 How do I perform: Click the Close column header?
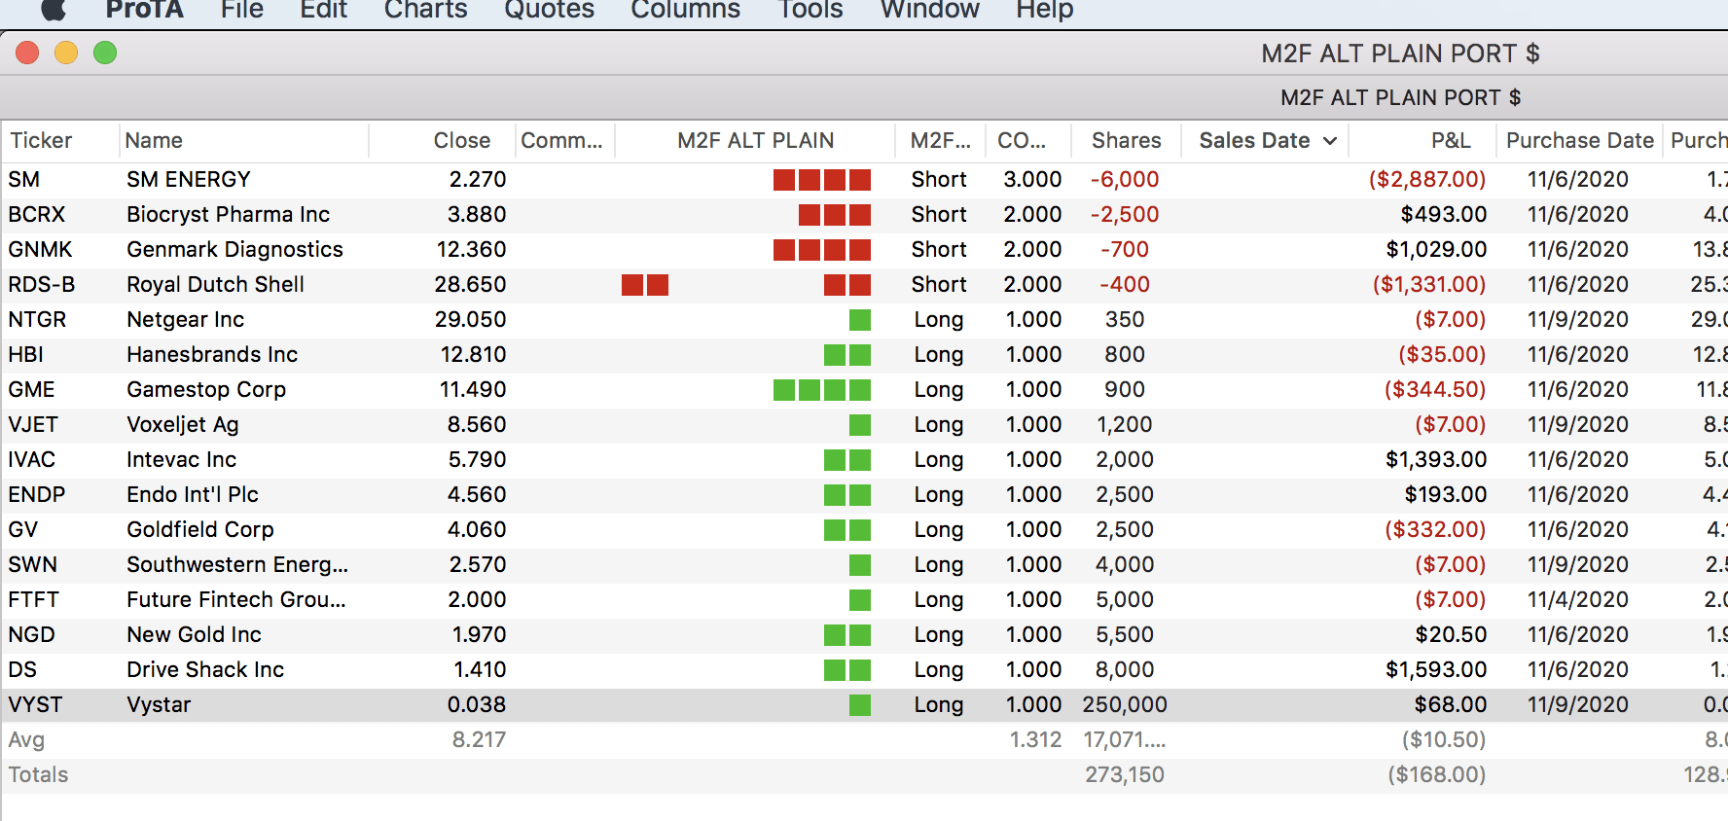pyautogui.click(x=461, y=141)
